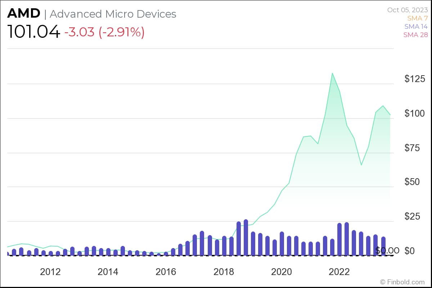The image size is (432, 288).
Task: Click the 2014 year label
Action: [x=108, y=272]
